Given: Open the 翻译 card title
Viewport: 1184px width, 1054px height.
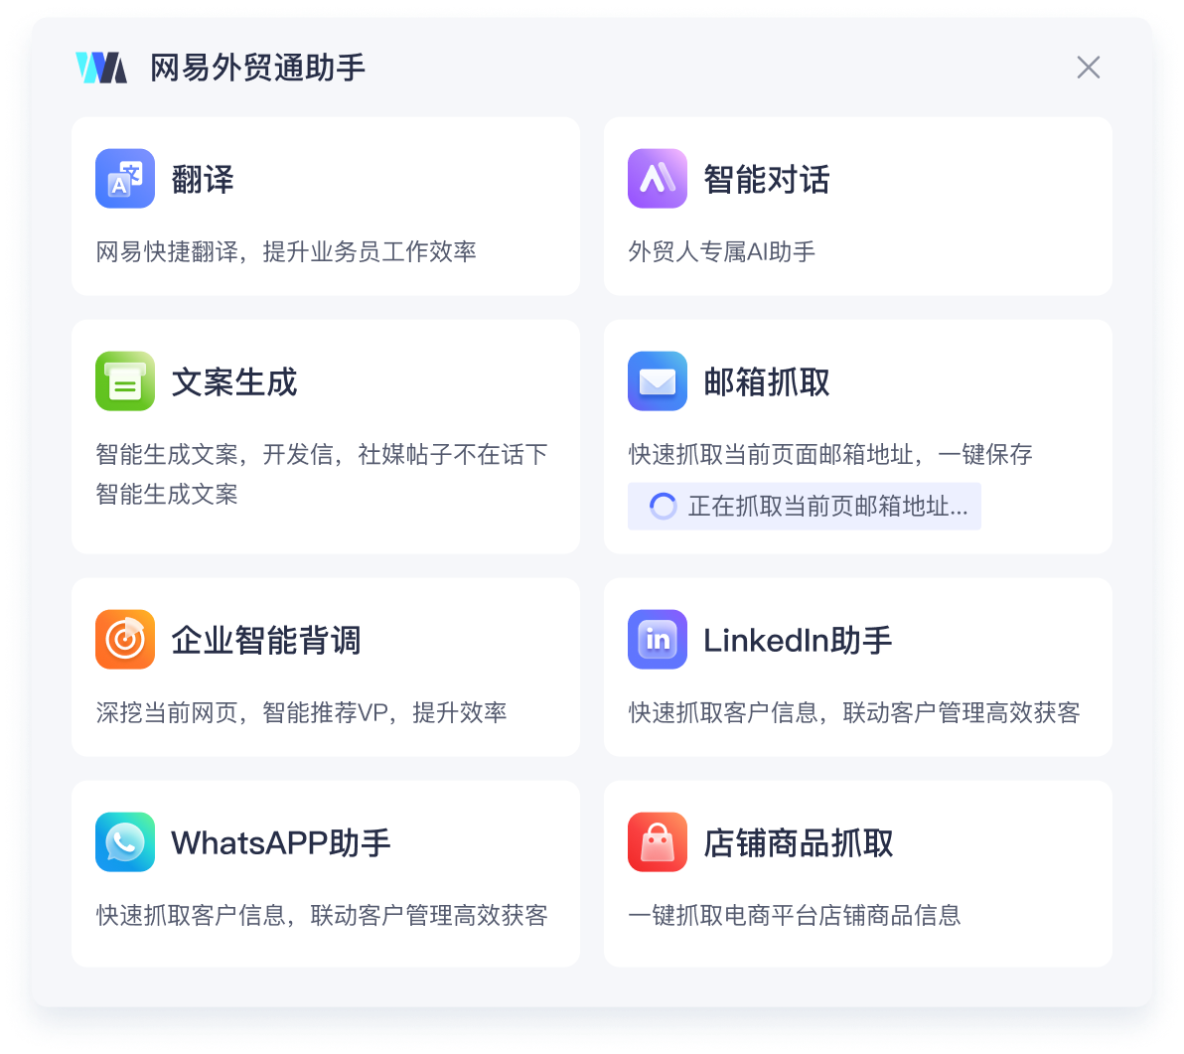Looking at the screenshot, I should tap(203, 180).
